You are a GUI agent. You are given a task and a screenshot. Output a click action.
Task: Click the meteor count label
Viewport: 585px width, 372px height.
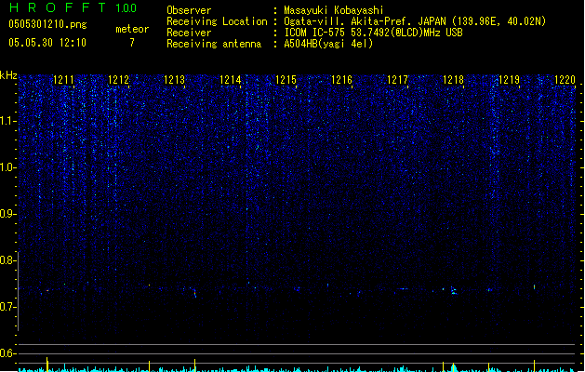point(132,29)
